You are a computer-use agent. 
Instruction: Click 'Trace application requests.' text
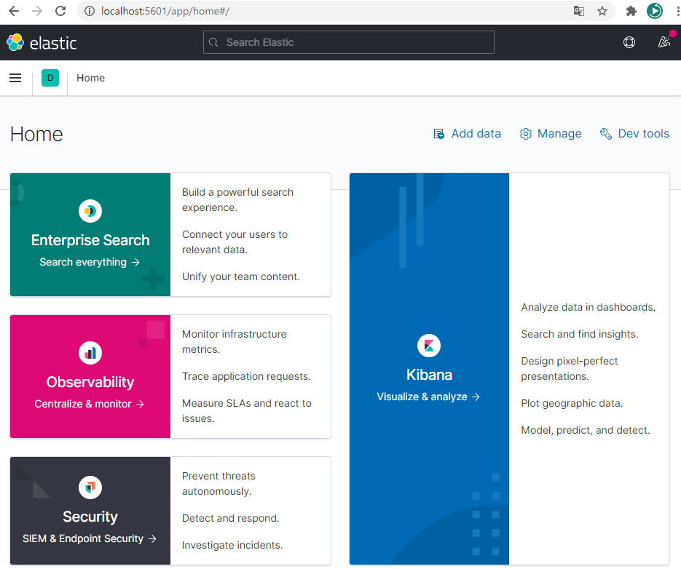pyautogui.click(x=246, y=376)
